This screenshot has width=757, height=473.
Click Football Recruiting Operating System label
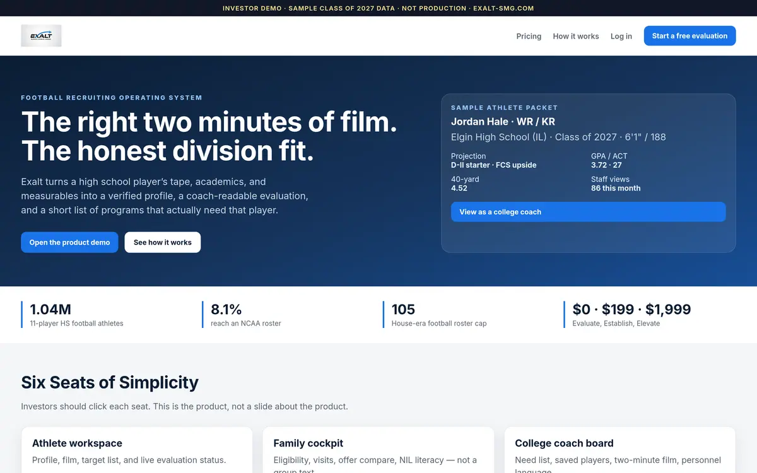[112, 98]
